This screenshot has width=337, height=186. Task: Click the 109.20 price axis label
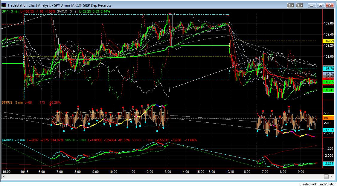click(x=328, y=45)
